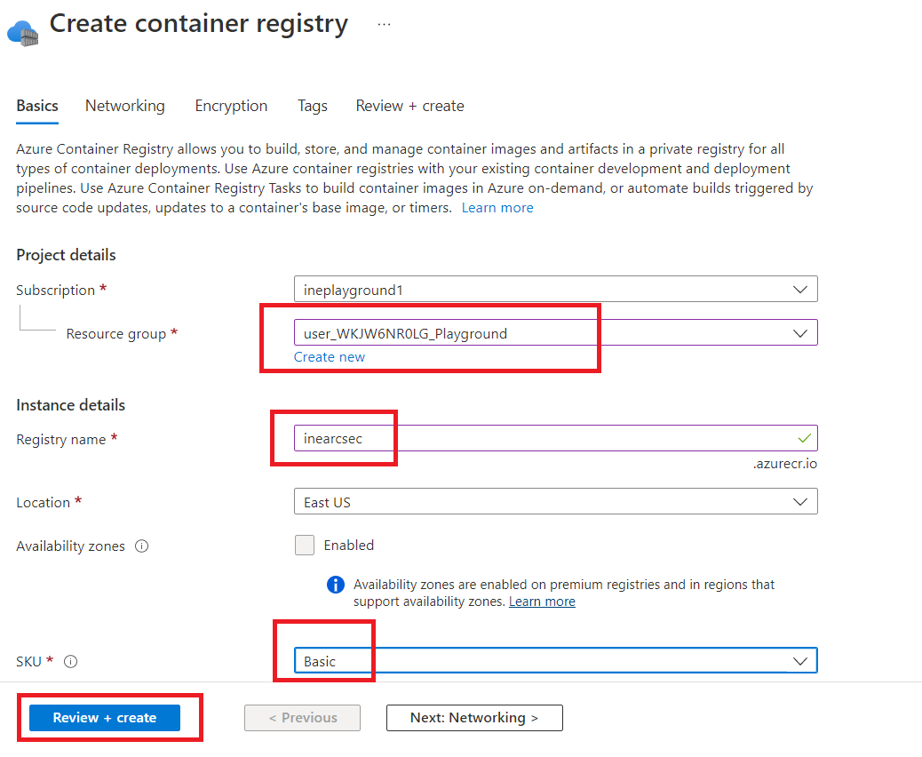Open the SKU dropdown set to Basic

pos(555,661)
